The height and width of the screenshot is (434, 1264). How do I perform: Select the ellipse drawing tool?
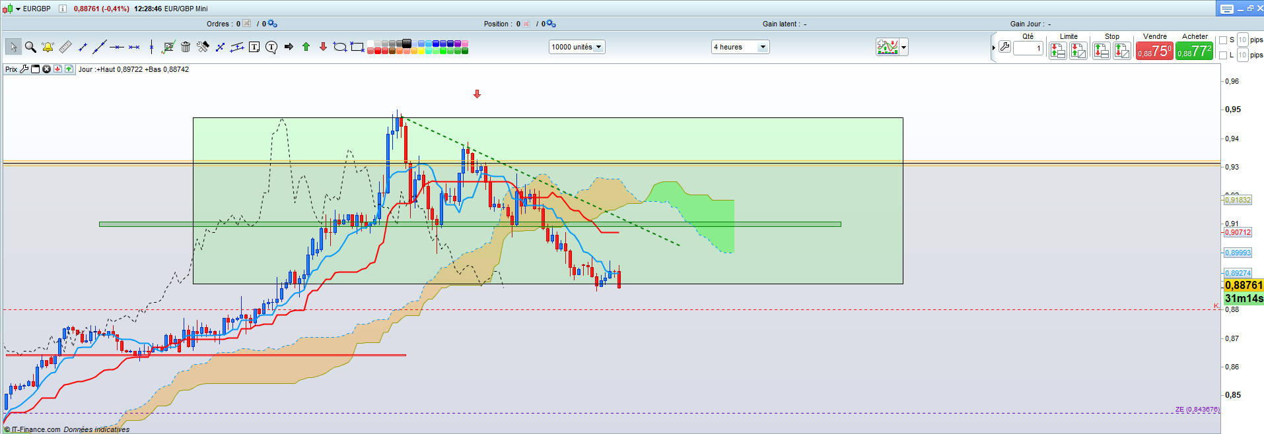click(x=339, y=47)
